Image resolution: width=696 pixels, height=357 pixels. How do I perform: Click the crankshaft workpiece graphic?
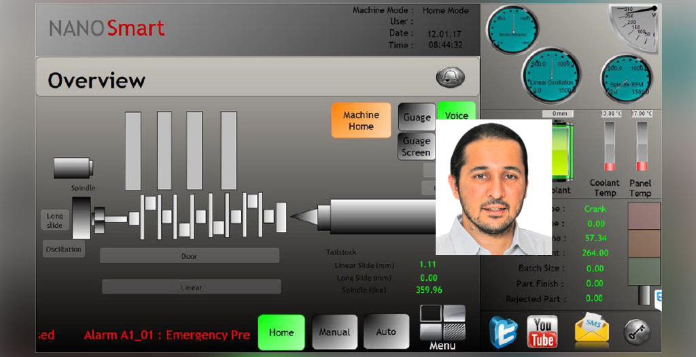tap(208, 216)
